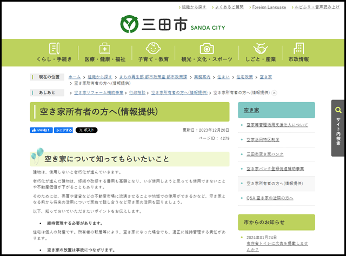Click the X ポスト button
Screen dimensions: 346x256
pos(86,130)
